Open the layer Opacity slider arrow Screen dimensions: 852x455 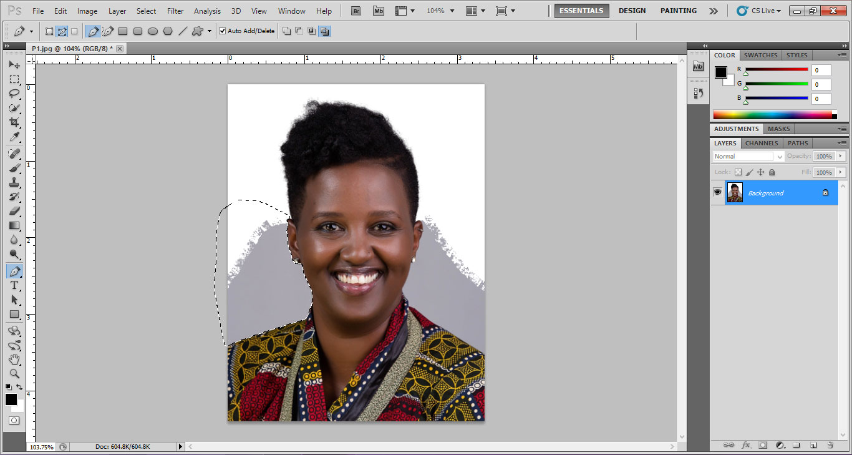point(841,156)
